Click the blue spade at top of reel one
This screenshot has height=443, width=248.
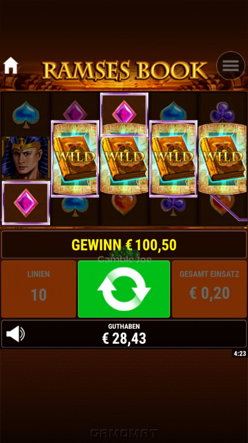(x=26, y=114)
